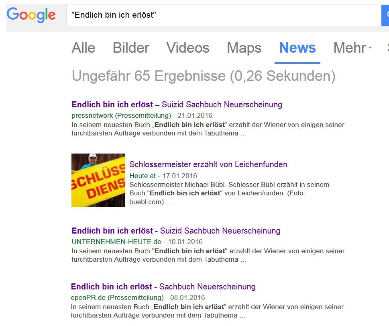This screenshot has width=389, height=326.
Task: Select the News tab
Action: [297, 48]
